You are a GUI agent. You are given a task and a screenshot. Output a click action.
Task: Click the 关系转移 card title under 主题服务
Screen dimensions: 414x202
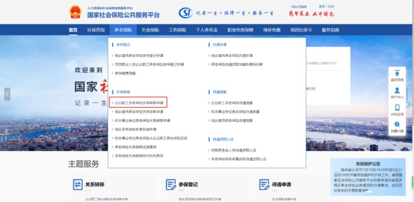tap(95, 184)
